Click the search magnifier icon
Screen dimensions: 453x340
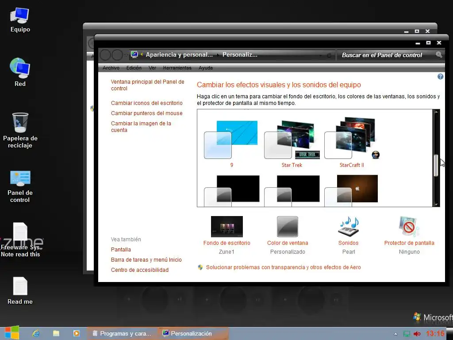pos(439,54)
